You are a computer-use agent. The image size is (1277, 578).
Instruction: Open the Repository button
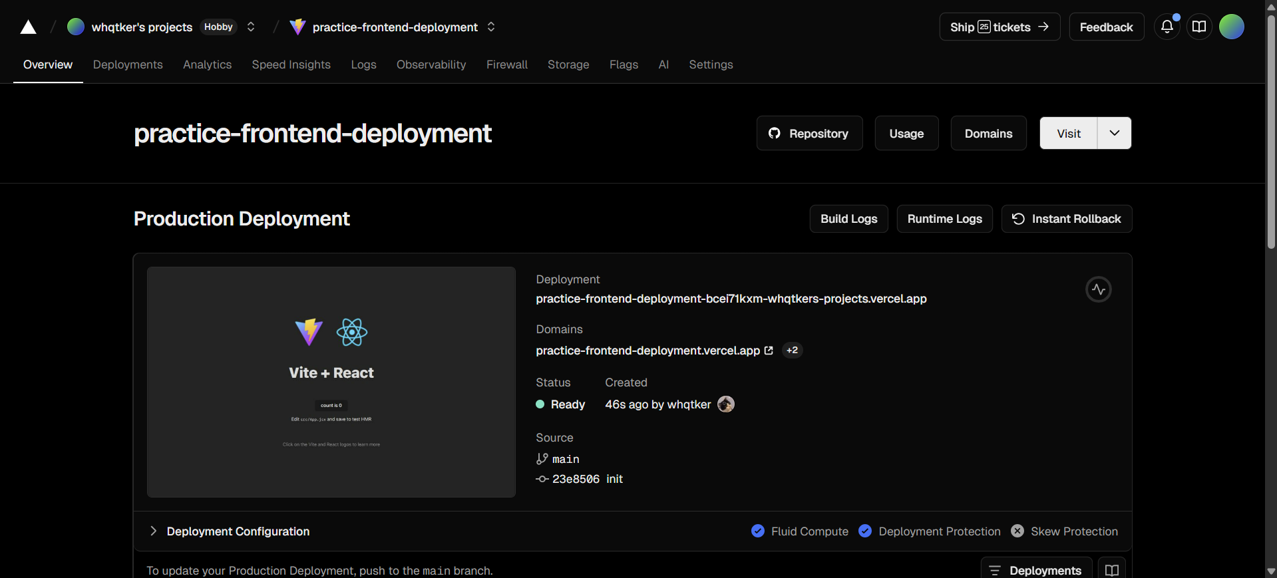[809, 133]
